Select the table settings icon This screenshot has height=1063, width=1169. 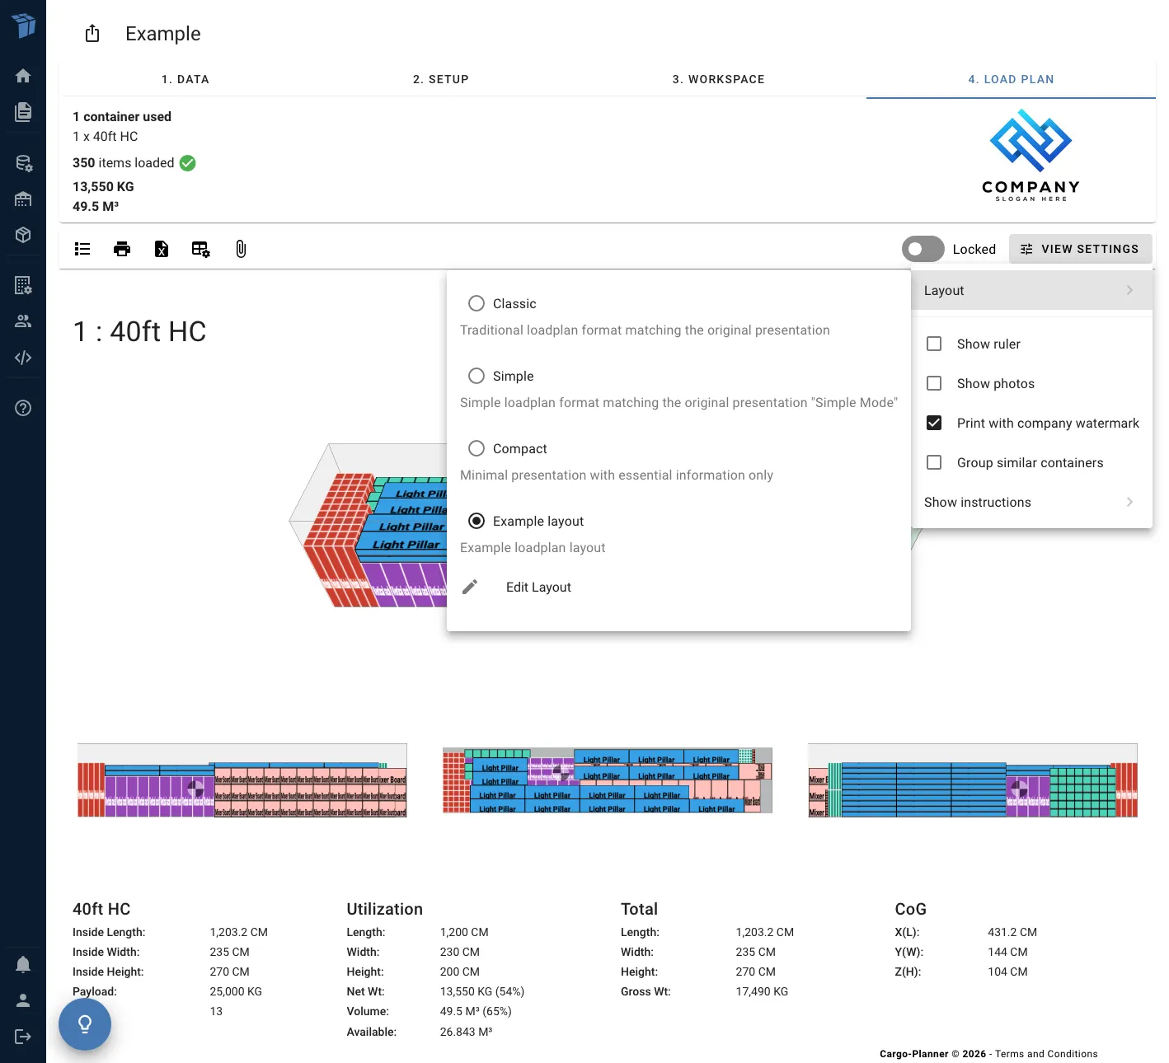coord(200,248)
